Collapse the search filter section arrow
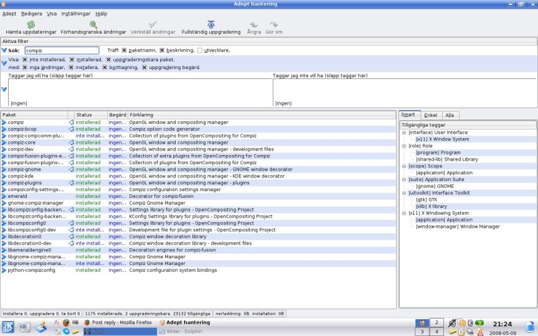 pyautogui.click(x=4, y=50)
